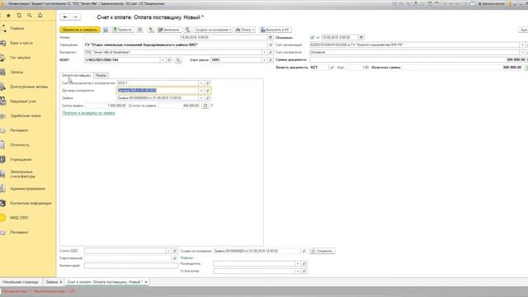The image size is (528, 297).
Task: Open favorites star icon in sidebar header
Action: pyautogui.click(x=8, y=16)
